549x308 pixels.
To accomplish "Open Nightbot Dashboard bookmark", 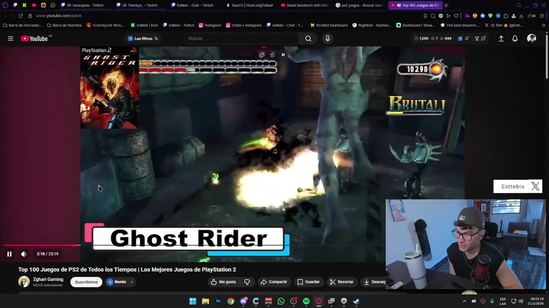I will 371,25.
